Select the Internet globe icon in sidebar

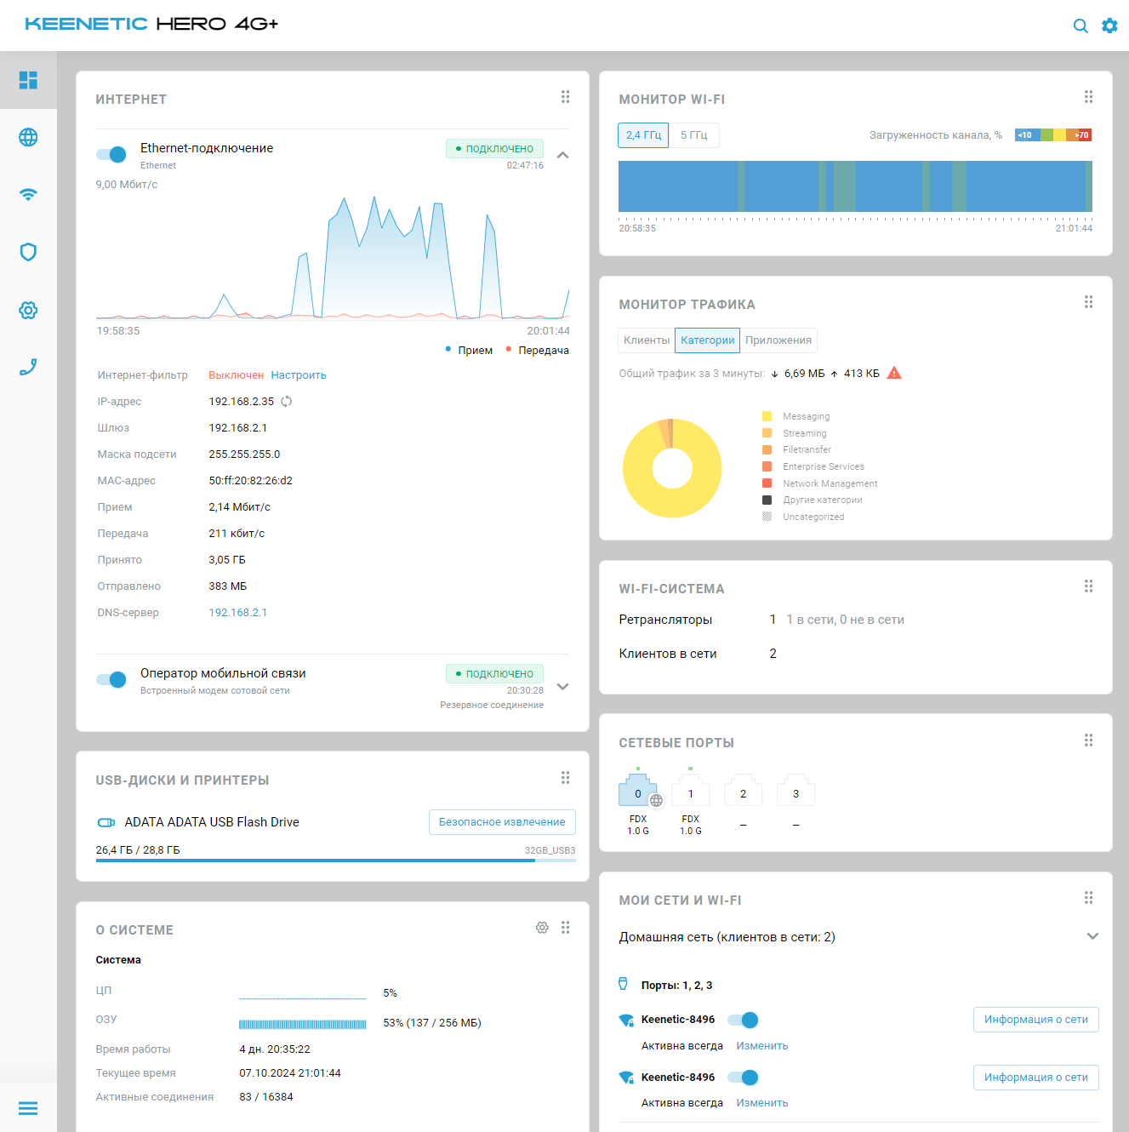[x=28, y=137]
